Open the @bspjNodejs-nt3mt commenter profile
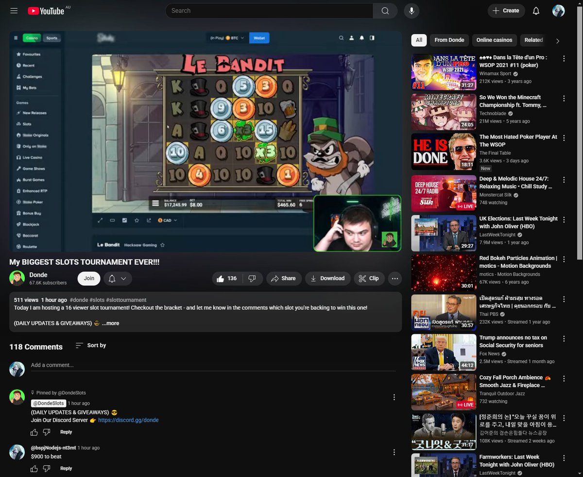583x477 pixels. [x=53, y=448]
